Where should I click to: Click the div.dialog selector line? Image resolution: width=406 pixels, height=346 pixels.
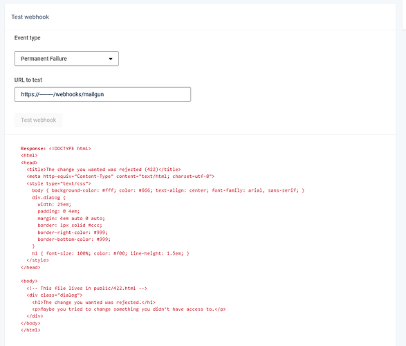click(x=49, y=197)
